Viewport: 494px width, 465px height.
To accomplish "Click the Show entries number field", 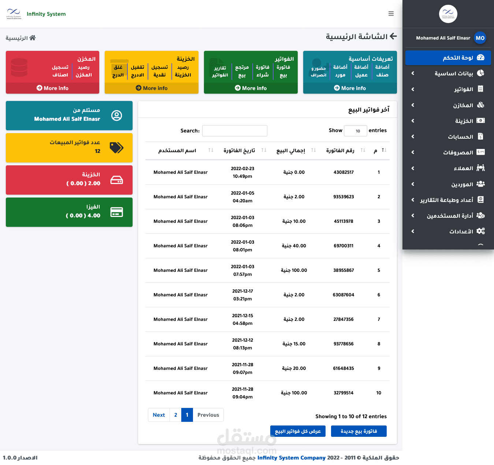I will (x=356, y=131).
